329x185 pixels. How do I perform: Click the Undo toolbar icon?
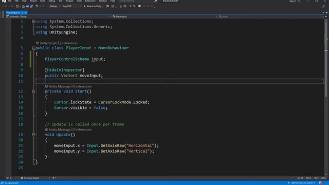coord(36,6)
